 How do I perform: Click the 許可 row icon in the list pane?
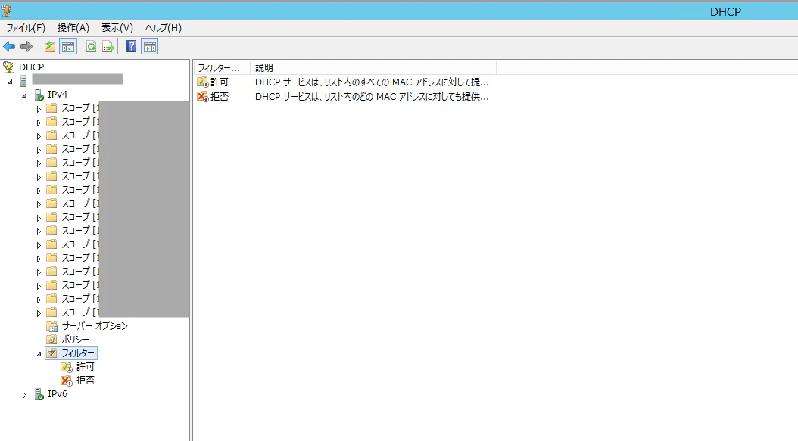click(203, 82)
